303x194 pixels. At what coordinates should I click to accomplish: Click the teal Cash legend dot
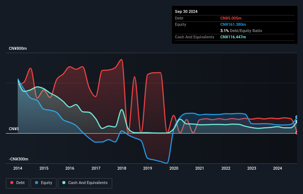(64, 183)
